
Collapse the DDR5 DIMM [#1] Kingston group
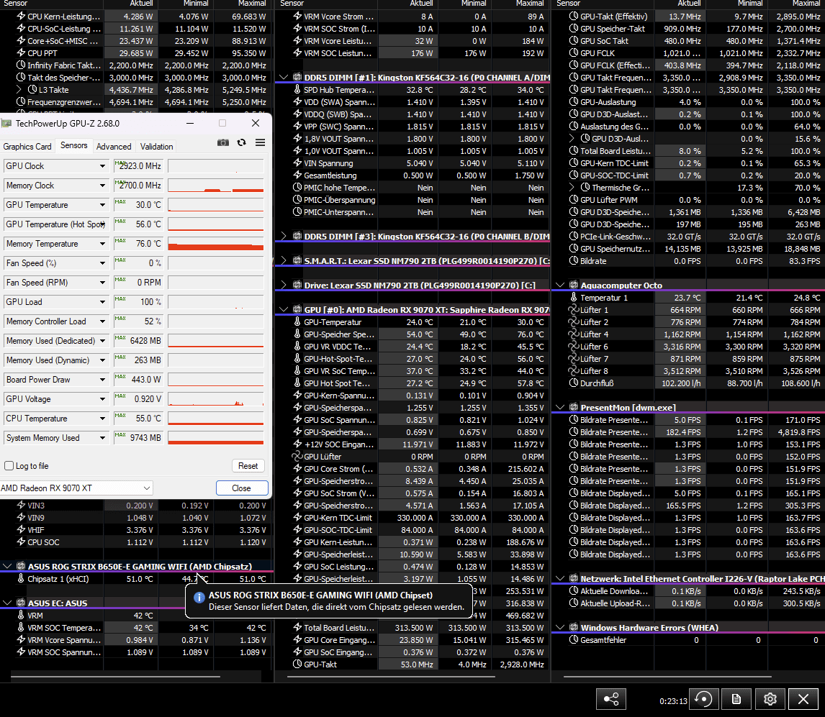pos(284,77)
